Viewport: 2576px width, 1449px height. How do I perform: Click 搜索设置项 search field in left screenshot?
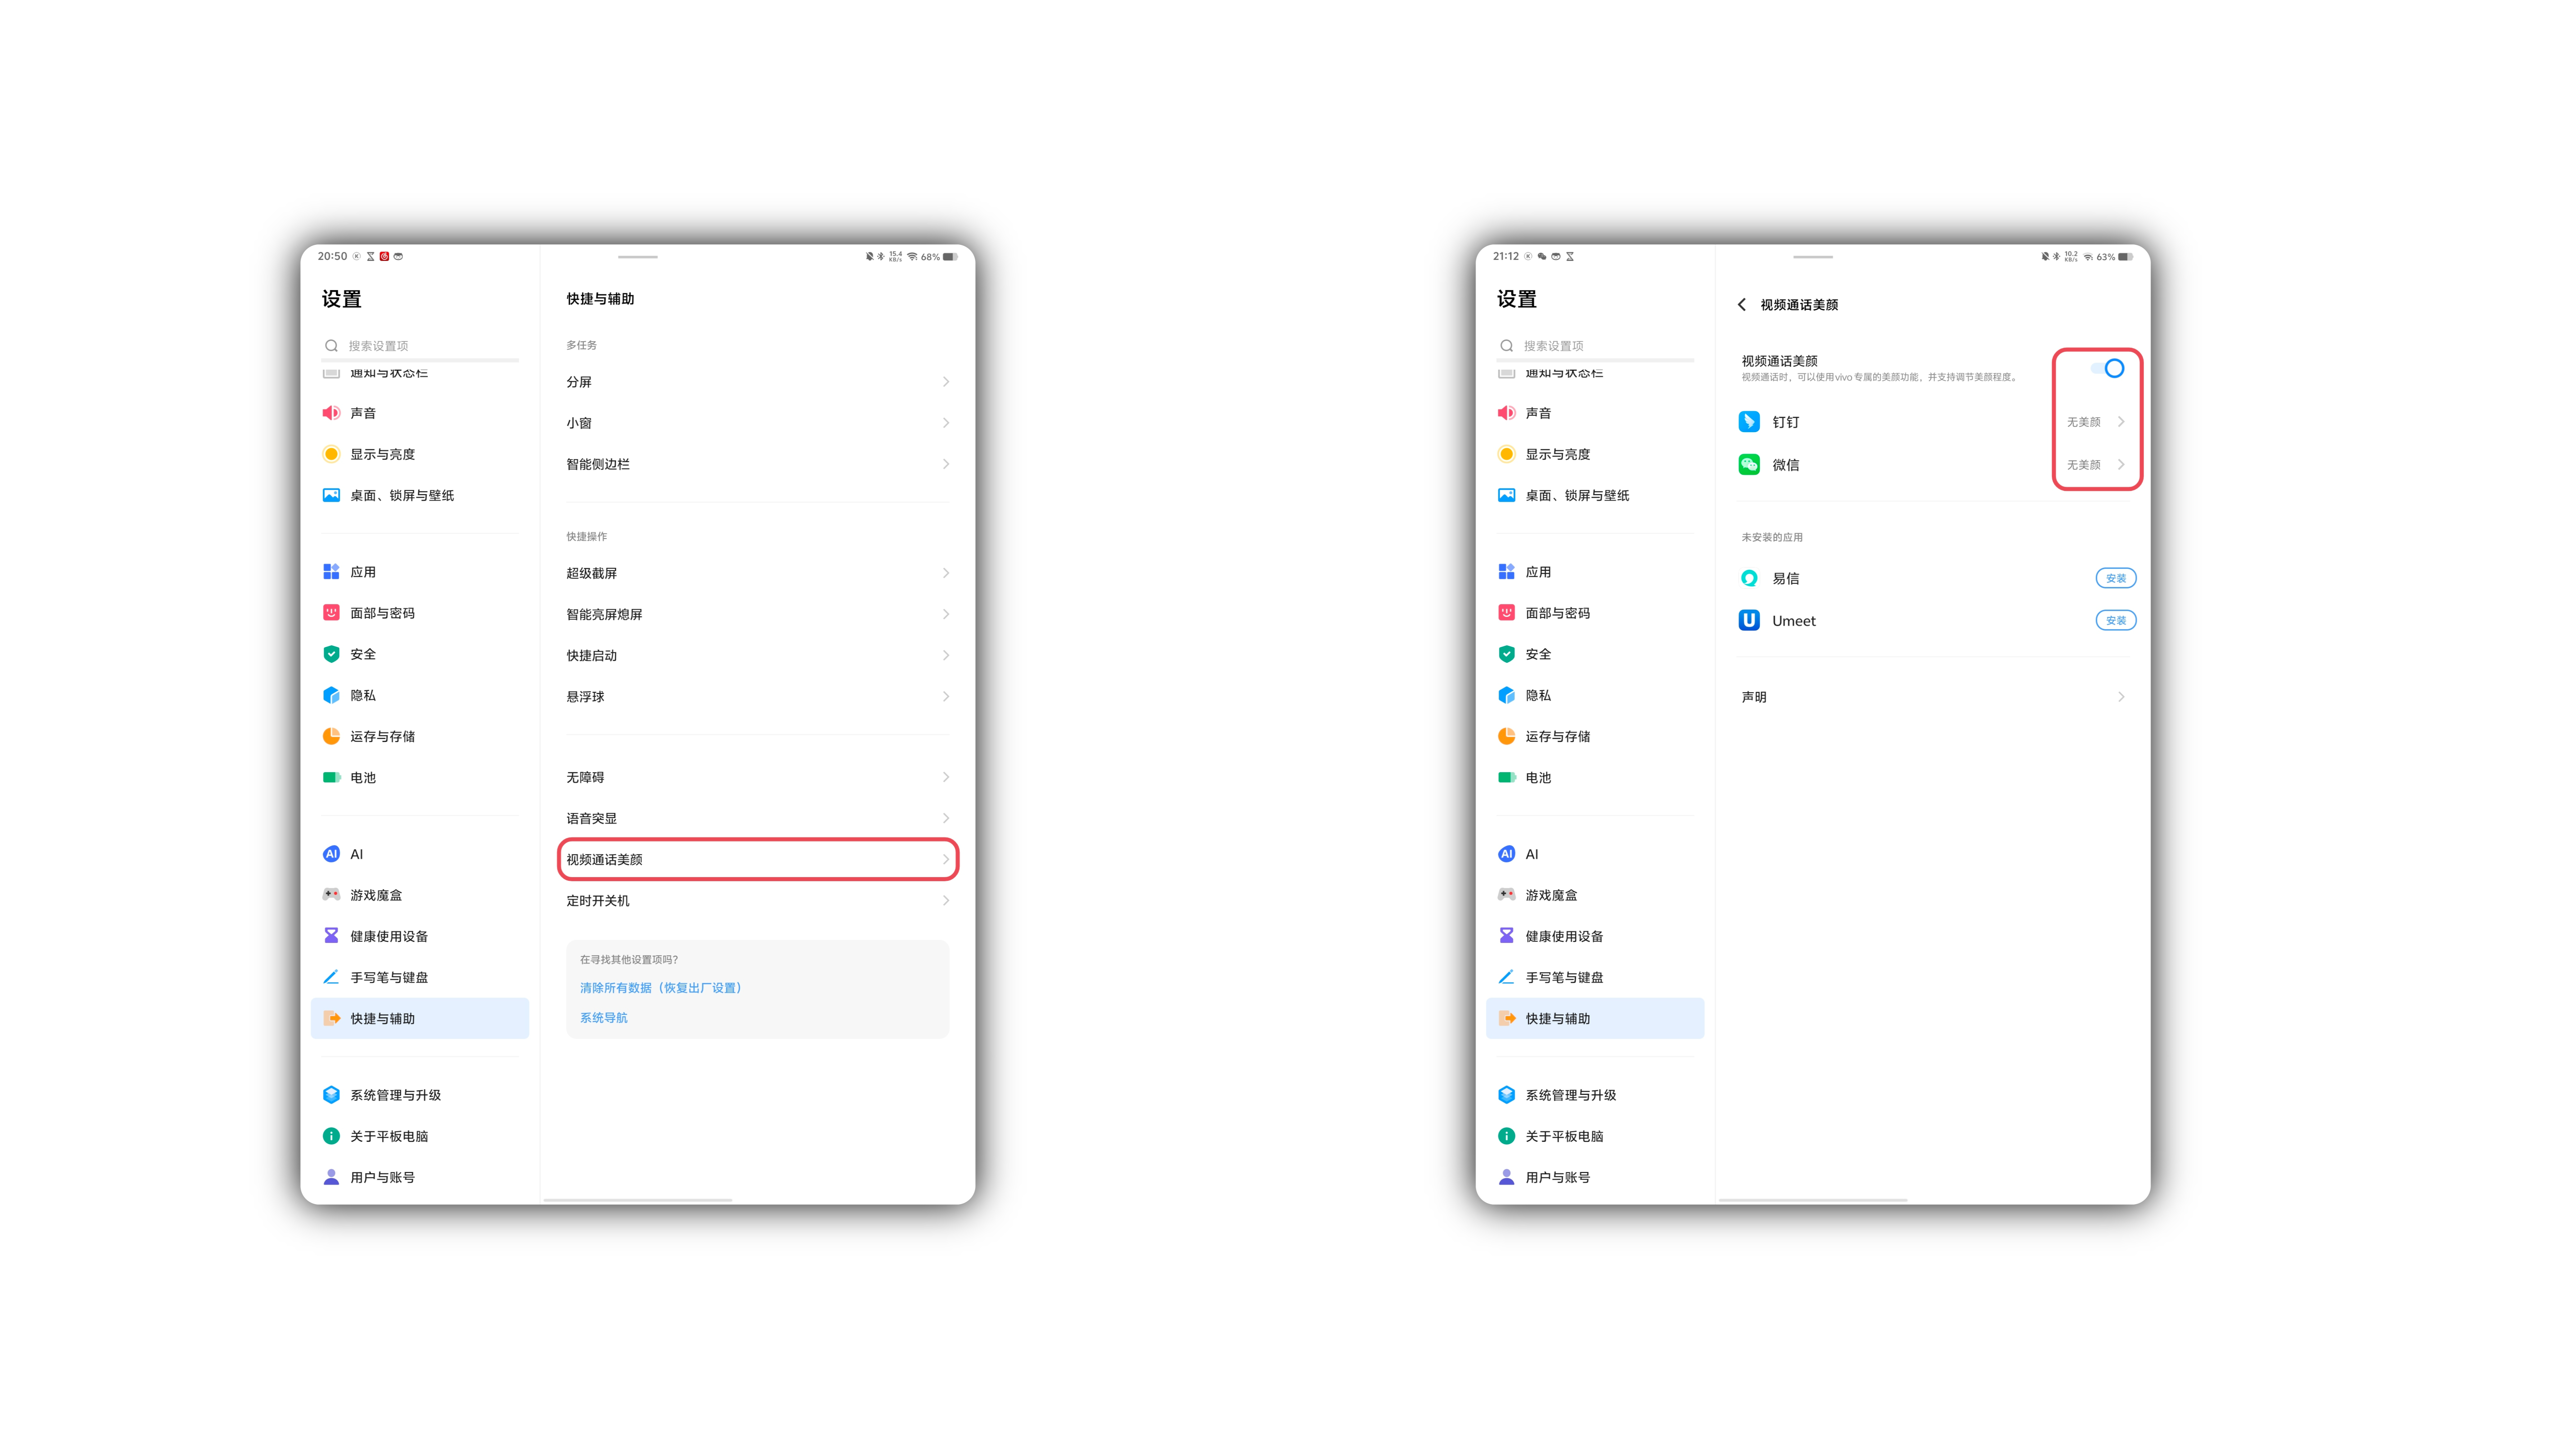(x=420, y=346)
